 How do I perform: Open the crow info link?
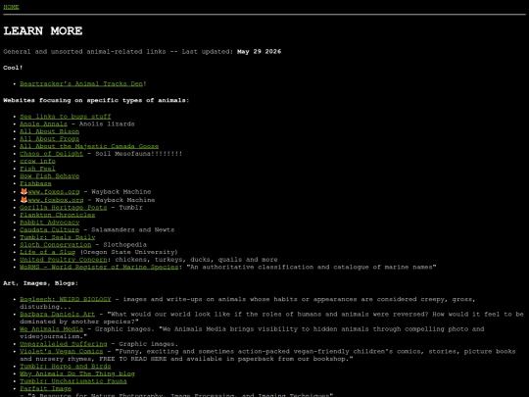(x=37, y=161)
